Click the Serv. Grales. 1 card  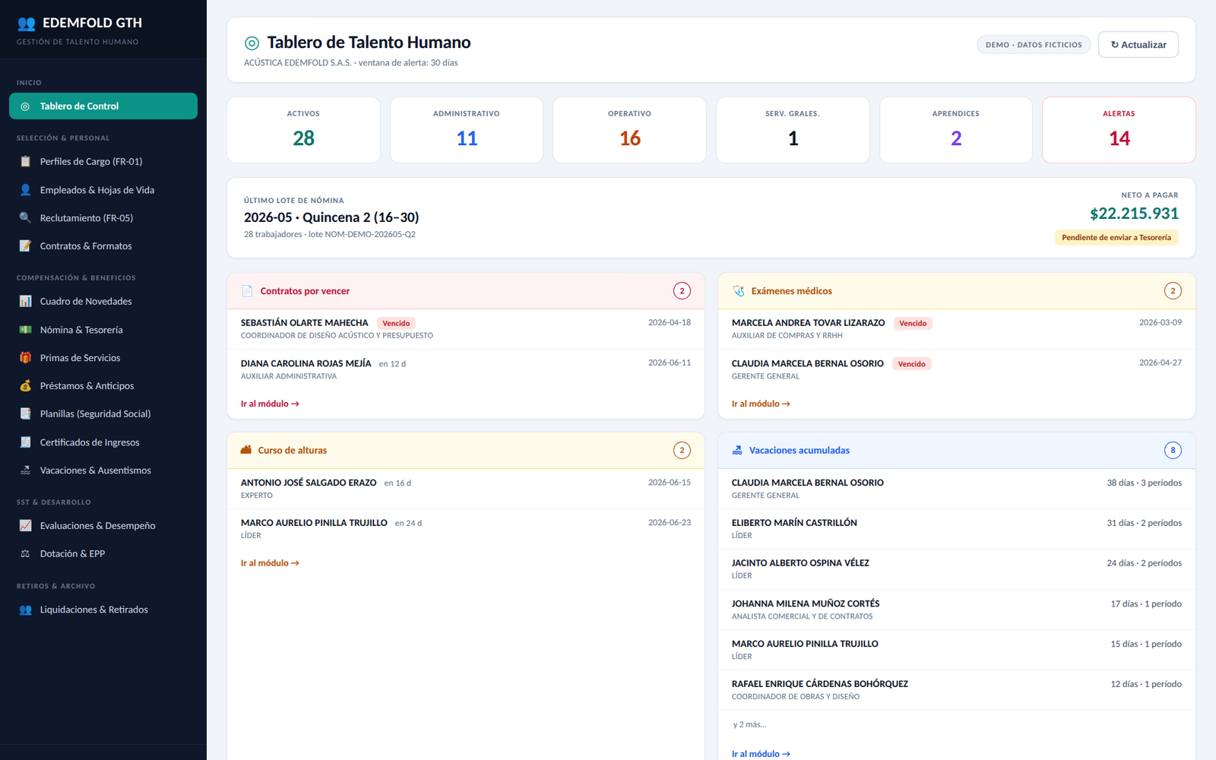793,130
